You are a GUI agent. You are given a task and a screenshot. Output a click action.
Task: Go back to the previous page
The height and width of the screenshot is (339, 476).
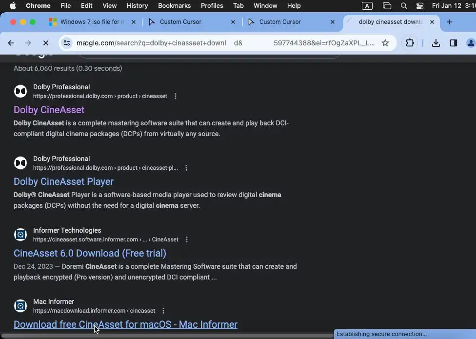pyautogui.click(x=11, y=43)
